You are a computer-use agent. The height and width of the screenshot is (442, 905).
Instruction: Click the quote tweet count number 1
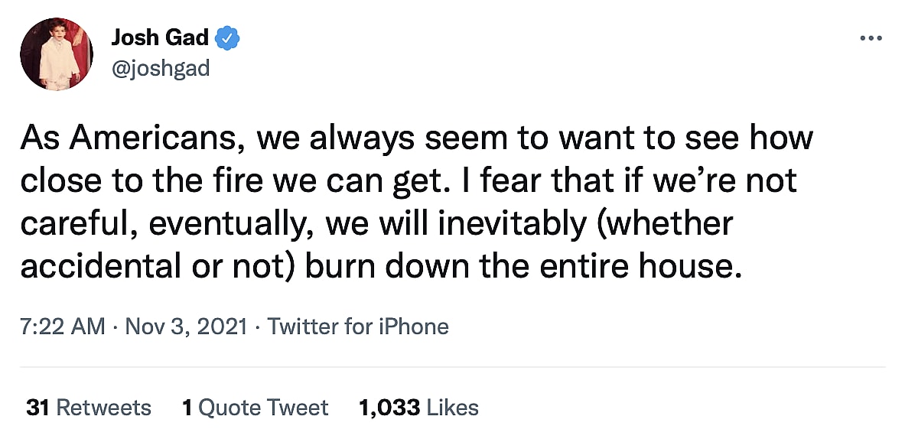187,407
